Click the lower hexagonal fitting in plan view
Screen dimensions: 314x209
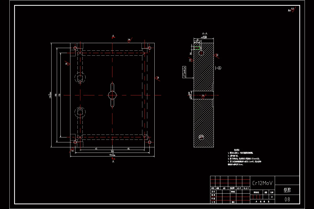[80, 112]
